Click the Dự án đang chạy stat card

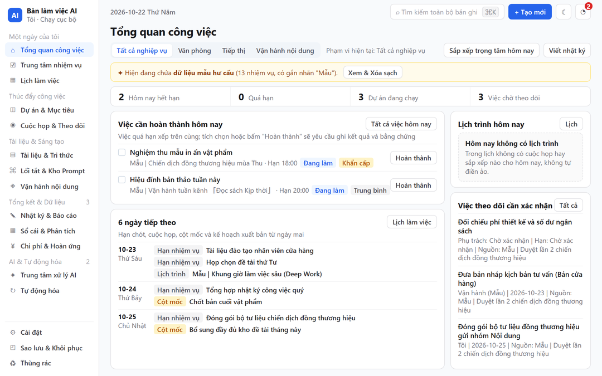coord(410,97)
